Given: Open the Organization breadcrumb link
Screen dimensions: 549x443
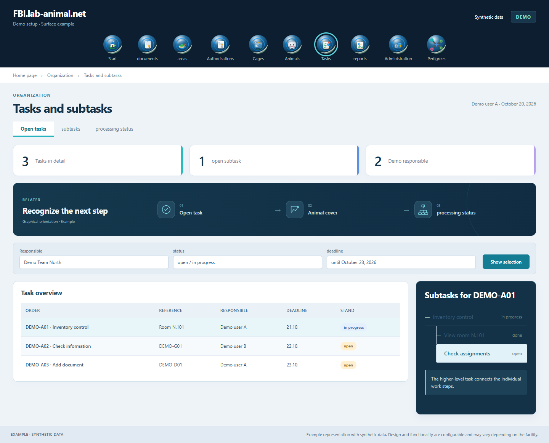Looking at the screenshot, I should tap(60, 75).
